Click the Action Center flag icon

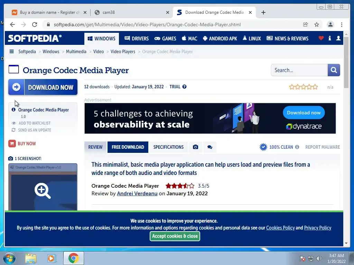302,258
